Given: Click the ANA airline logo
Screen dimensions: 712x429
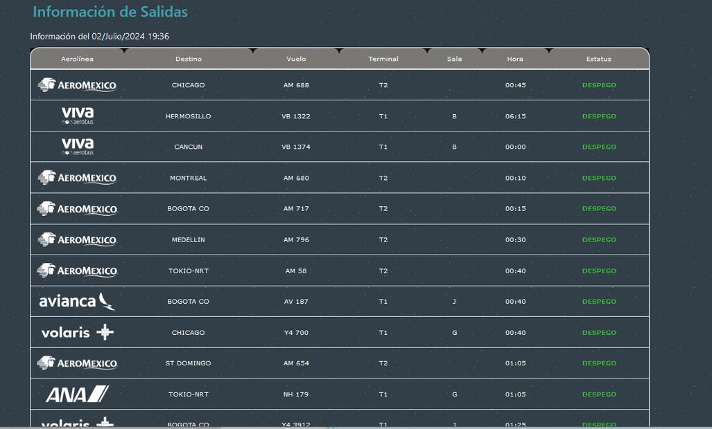Looking at the screenshot, I should coord(77,394).
